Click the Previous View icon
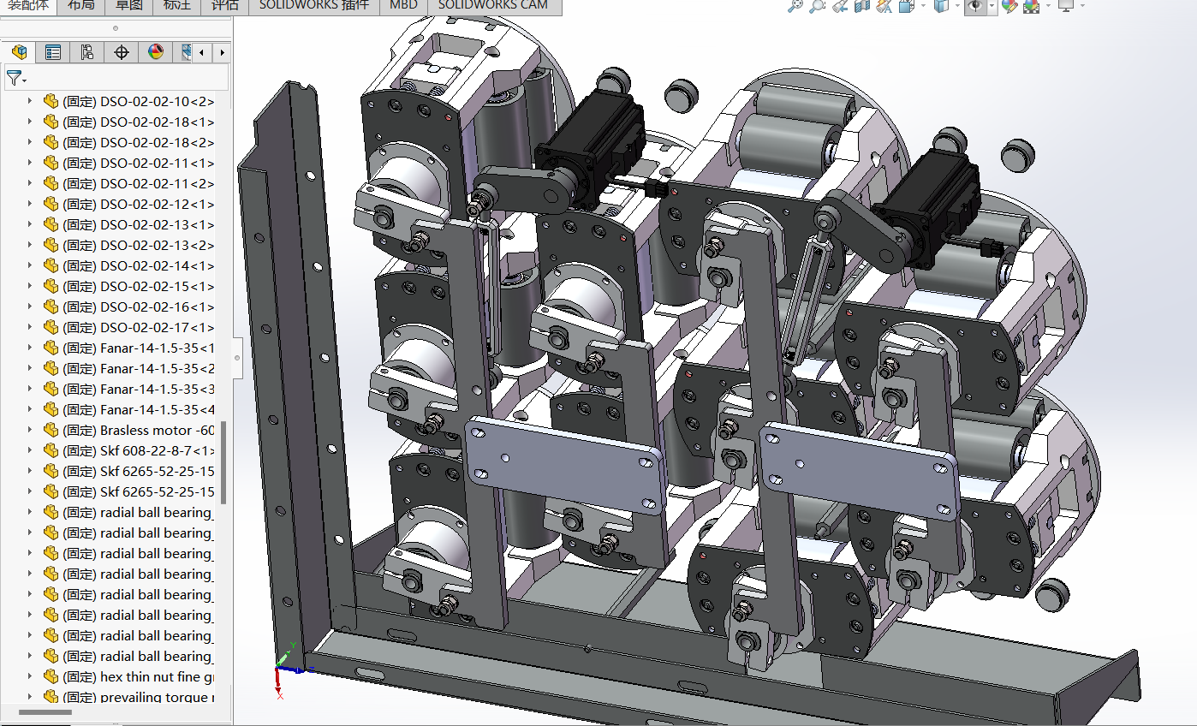 point(840,6)
